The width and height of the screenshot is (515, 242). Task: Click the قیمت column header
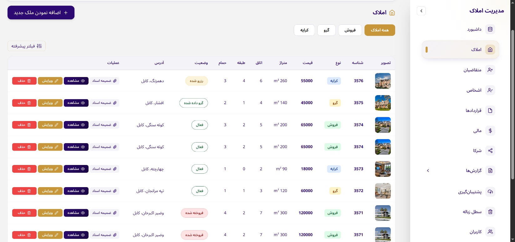point(308,63)
